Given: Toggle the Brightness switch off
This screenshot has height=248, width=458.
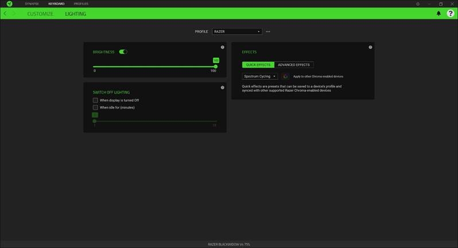Looking at the screenshot, I should pos(123,52).
